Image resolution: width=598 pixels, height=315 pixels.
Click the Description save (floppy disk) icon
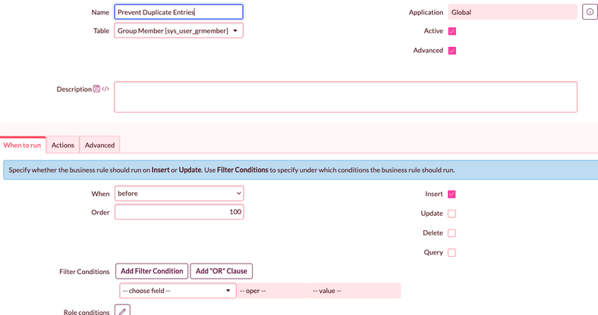point(97,89)
